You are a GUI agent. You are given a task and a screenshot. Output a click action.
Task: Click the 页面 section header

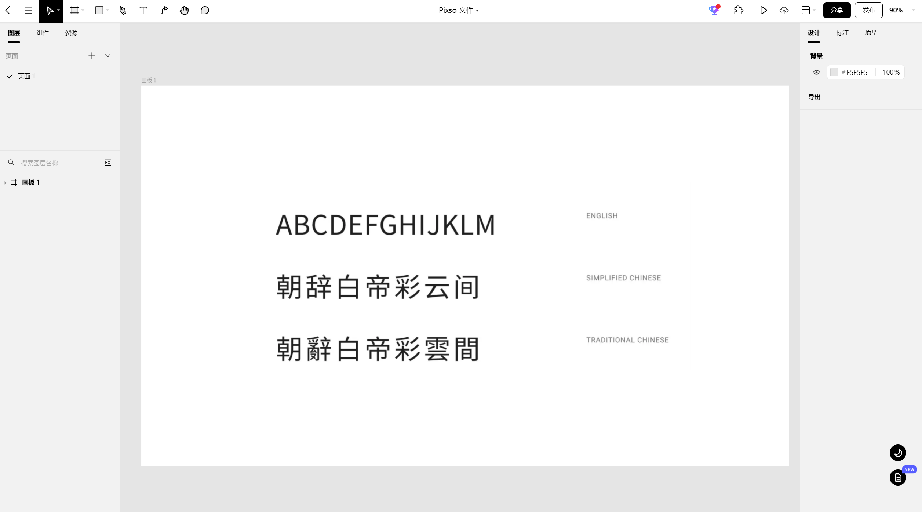12,56
